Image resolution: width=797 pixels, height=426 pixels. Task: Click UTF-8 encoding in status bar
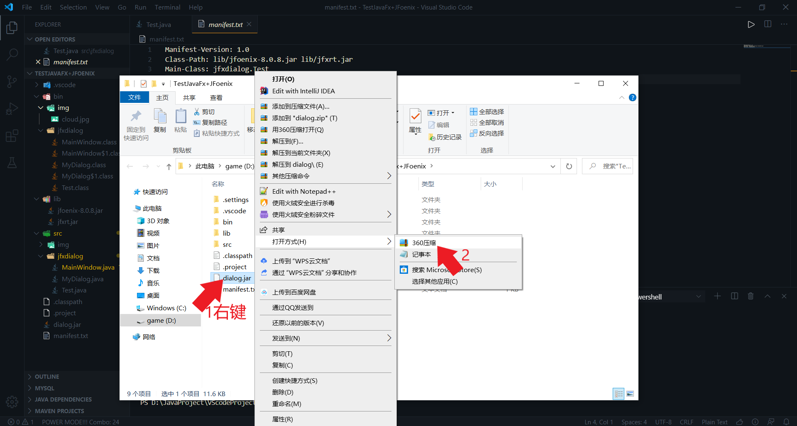(663, 422)
